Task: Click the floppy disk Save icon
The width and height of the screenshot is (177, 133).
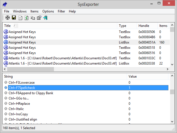Action: point(14,18)
